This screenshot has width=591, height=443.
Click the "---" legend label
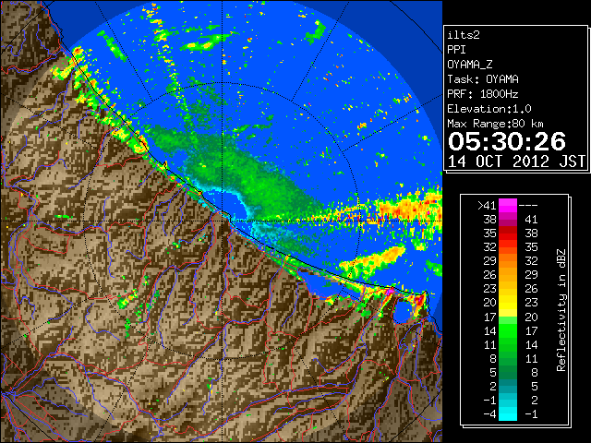pyautogui.click(x=528, y=206)
